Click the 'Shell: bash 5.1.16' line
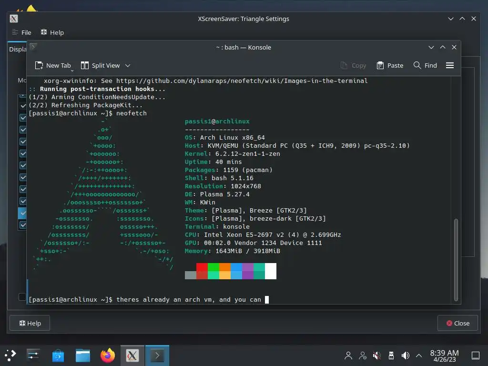Viewport: 488px width, 366px height. [219, 178]
